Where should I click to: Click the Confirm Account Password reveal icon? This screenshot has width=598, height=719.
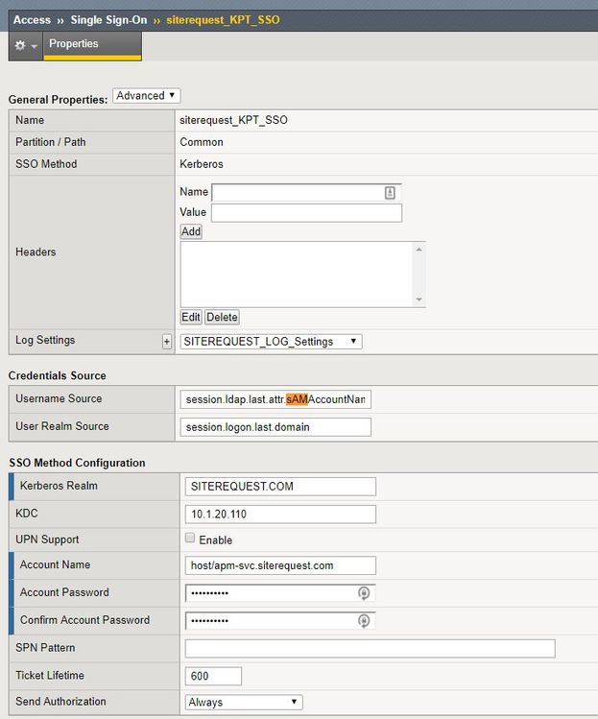[363, 621]
